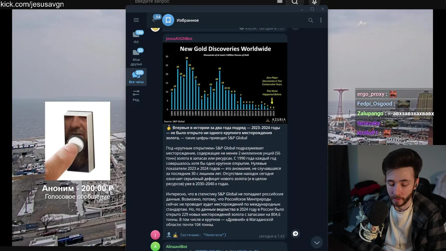Click the Голосовое сообщение donation caption
This screenshot has height=251, width=446.
[x=77, y=197]
